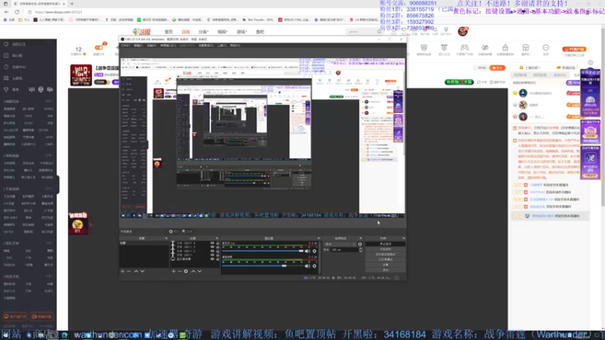Lock the 显示器采集 source
Image resolution: width=605 pixels, height=340 pixels.
(218, 259)
